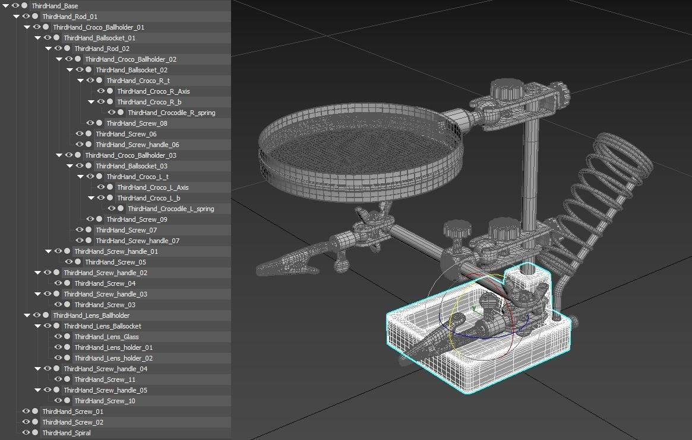Toggle visibility of ThirdHand_Lens_Ballholder
The width and height of the screenshot is (692, 440).
click(37, 315)
